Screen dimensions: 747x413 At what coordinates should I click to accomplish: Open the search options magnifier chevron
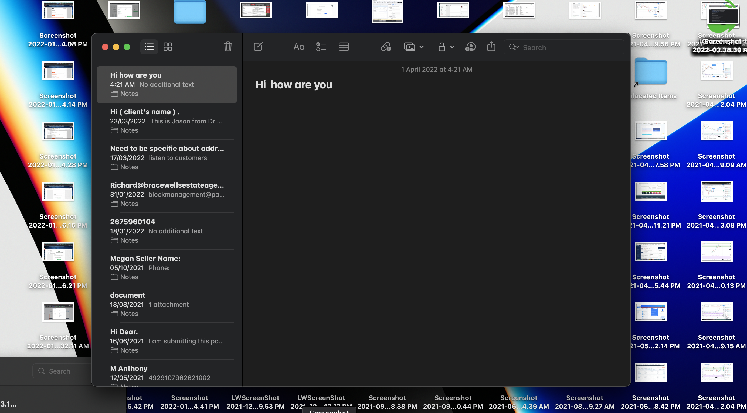point(514,47)
